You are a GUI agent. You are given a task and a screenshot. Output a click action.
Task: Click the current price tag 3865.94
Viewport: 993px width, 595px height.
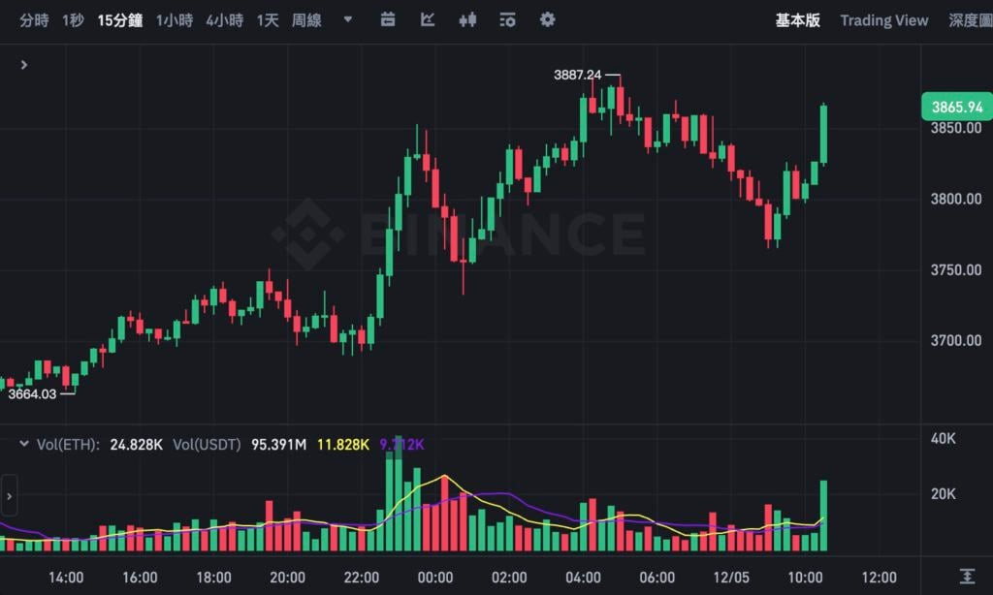click(x=955, y=108)
